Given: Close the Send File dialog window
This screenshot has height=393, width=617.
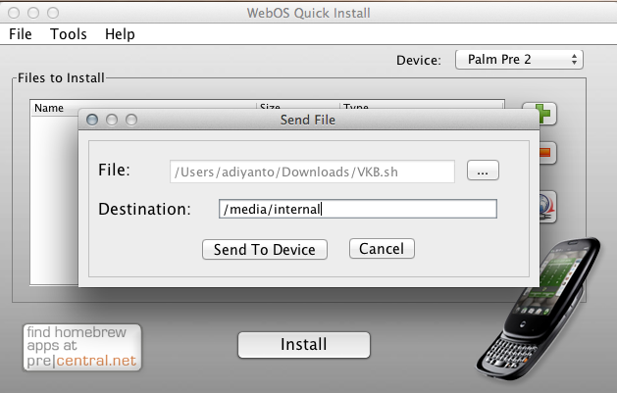Looking at the screenshot, I should tap(92, 120).
